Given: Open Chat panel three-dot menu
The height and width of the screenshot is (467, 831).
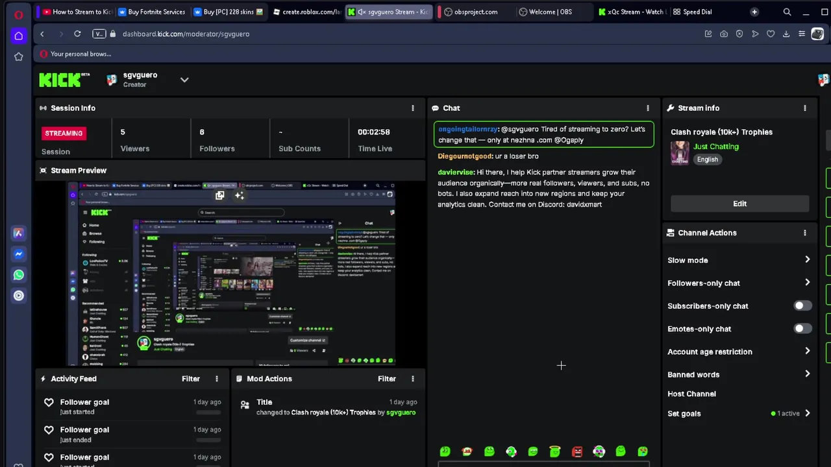Looking at the screenshot, I should point(647,108).
